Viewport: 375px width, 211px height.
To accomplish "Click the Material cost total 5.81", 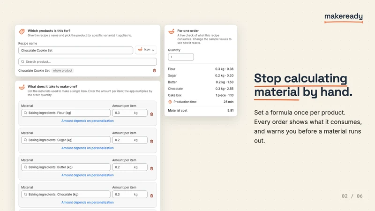I will pos(231,111).
